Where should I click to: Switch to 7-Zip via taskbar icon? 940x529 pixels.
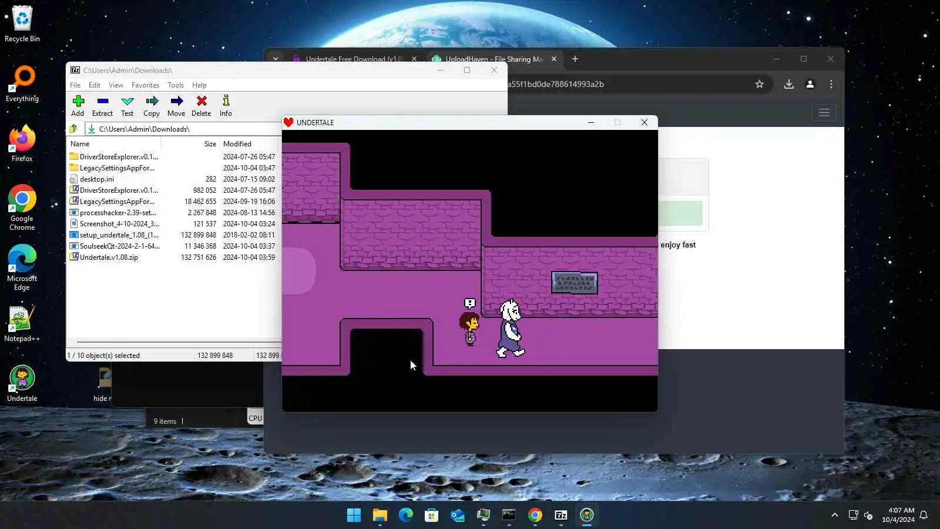coord(561,515)
